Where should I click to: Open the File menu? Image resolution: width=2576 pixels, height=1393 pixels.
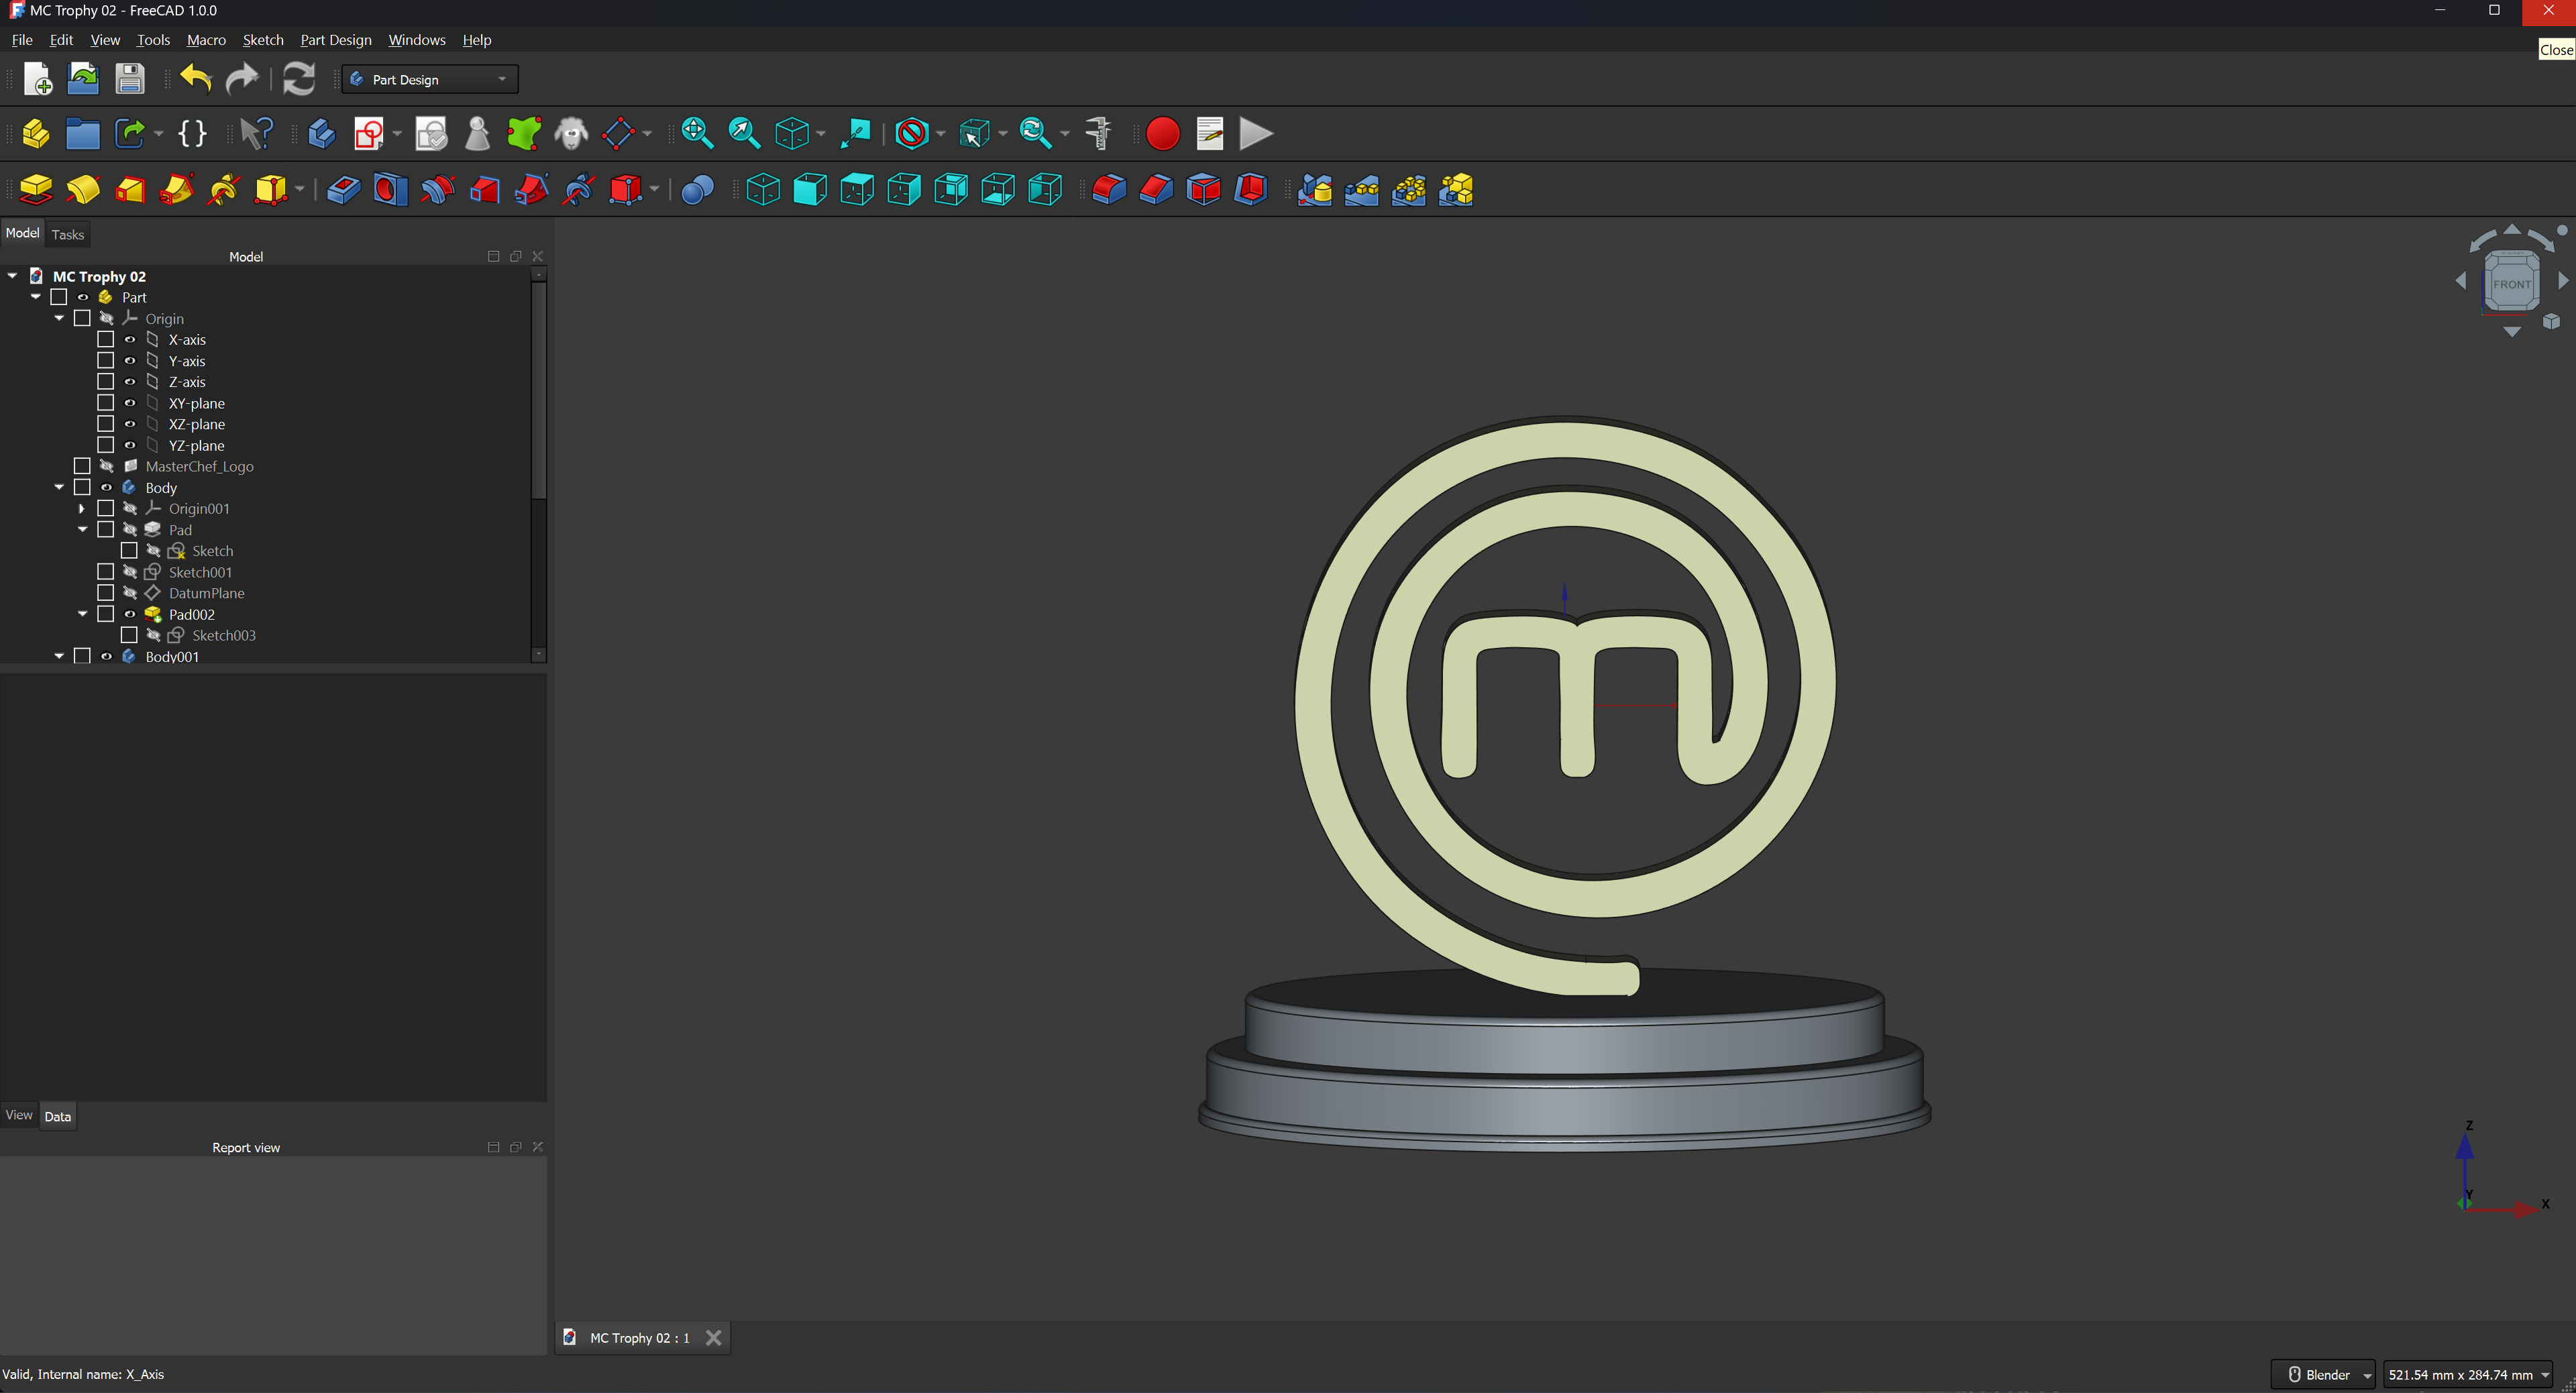click(22, 40)
